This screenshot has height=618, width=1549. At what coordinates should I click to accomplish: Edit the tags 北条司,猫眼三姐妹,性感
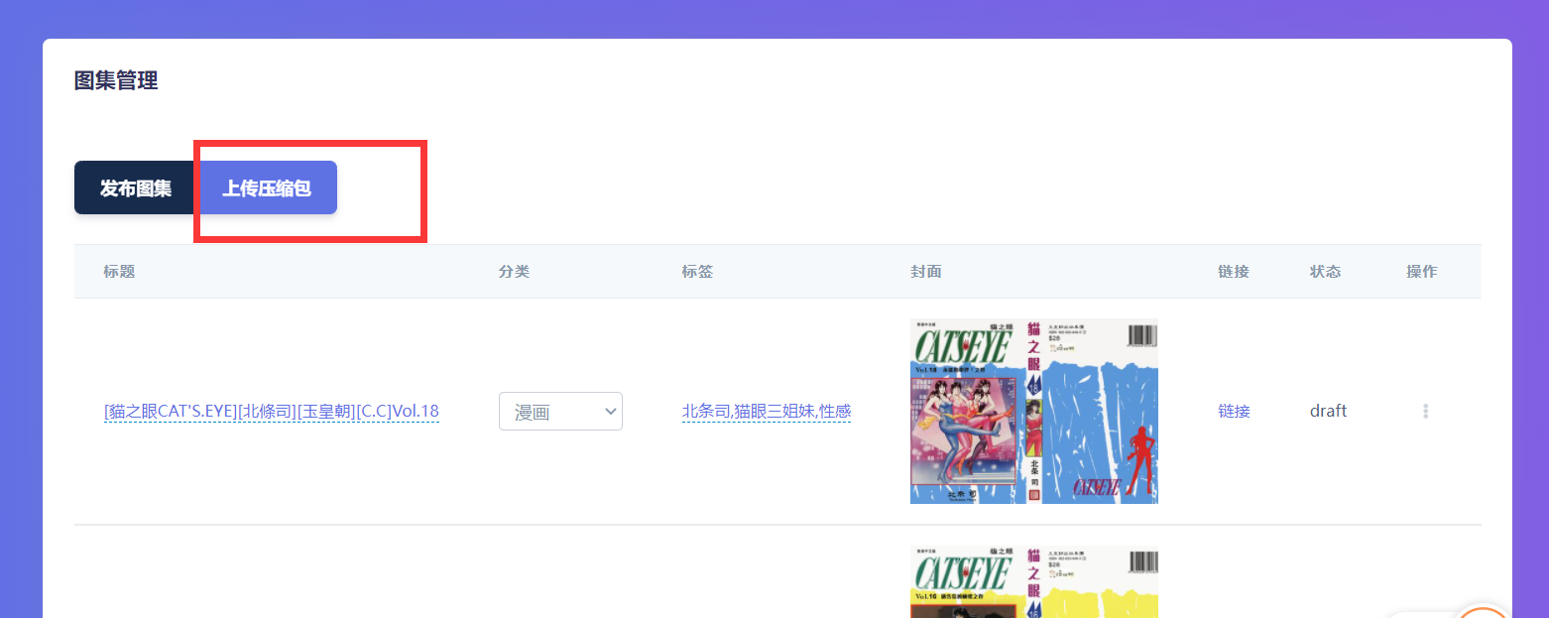[767, 412]
